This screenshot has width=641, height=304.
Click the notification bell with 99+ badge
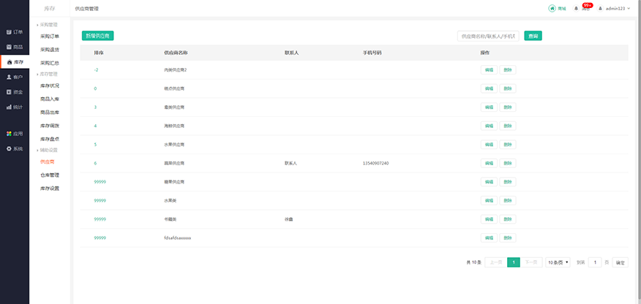577,9
